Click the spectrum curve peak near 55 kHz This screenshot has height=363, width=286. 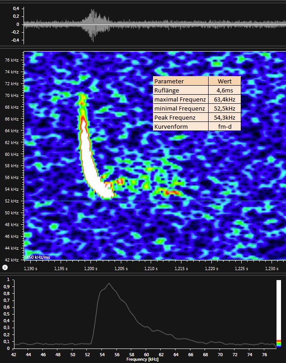click(x=109, y=284)
